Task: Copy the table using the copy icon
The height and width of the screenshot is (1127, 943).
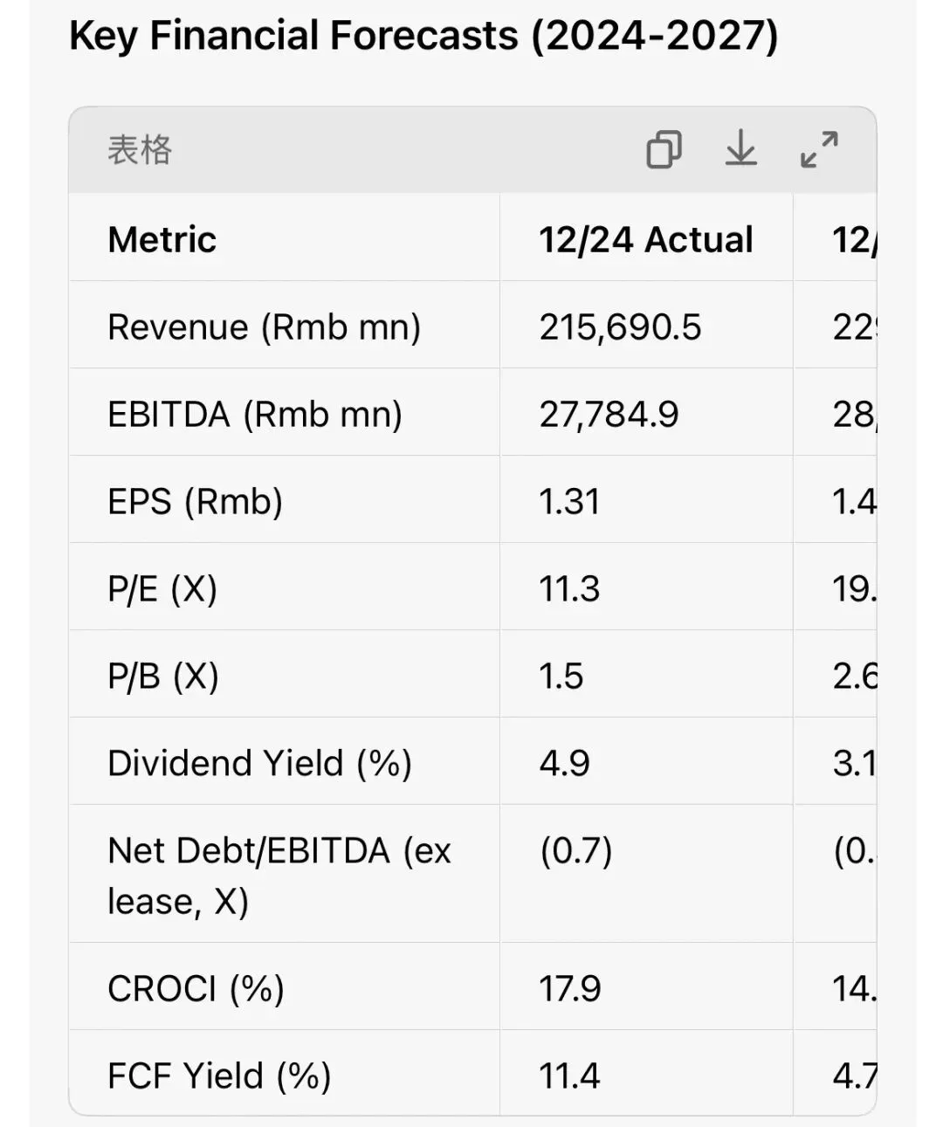Action: click(x=664, y=149)
